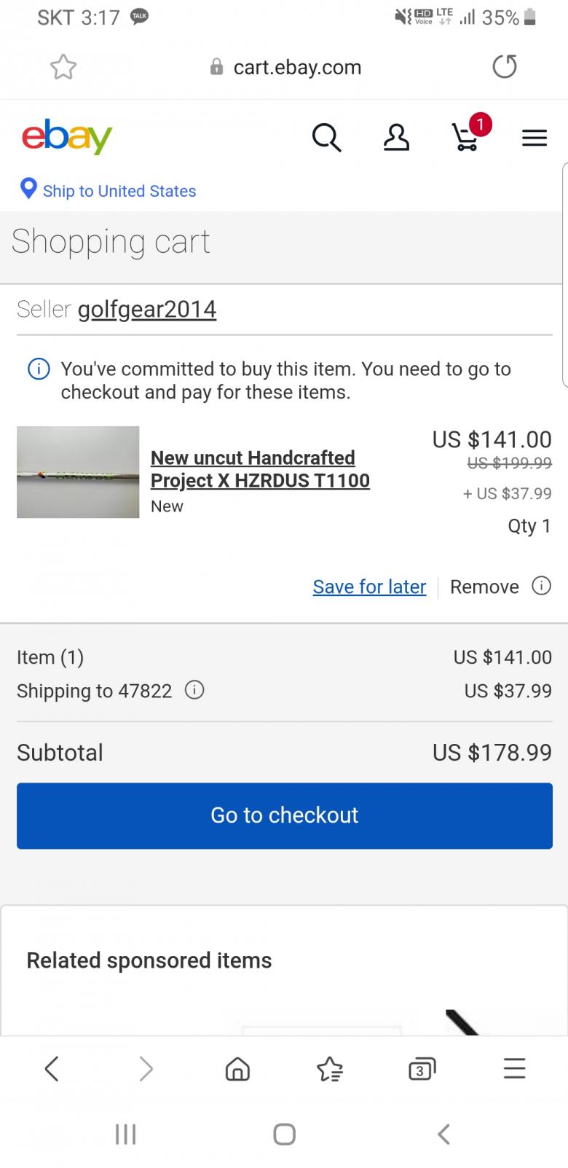Open the eBay hamburger menu
The height and width of the screenshot is (1168, 568).
pyautogui.click(x=535, y=138)
